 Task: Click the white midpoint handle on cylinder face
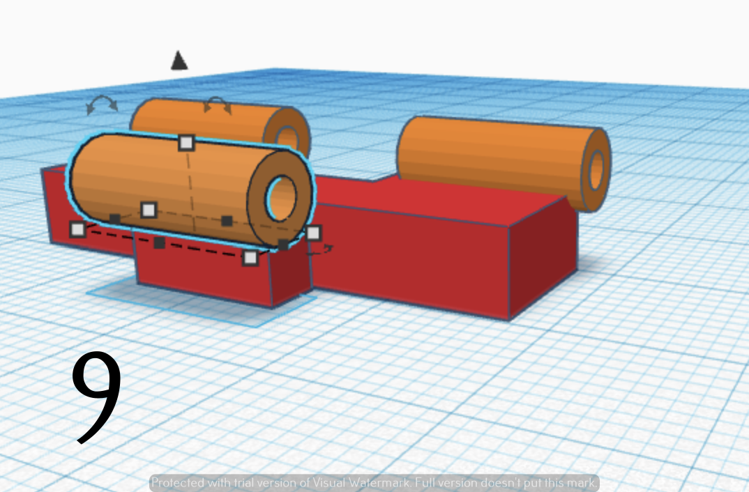coord(149,209)
